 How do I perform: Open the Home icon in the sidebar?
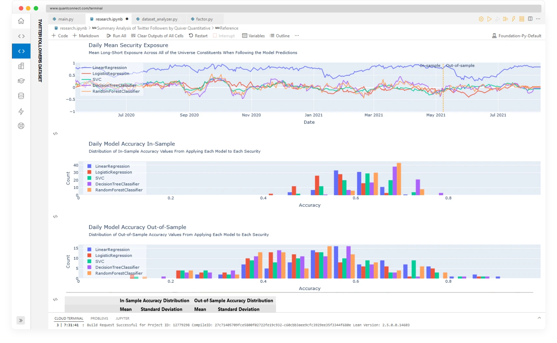(x=21, y=21)
